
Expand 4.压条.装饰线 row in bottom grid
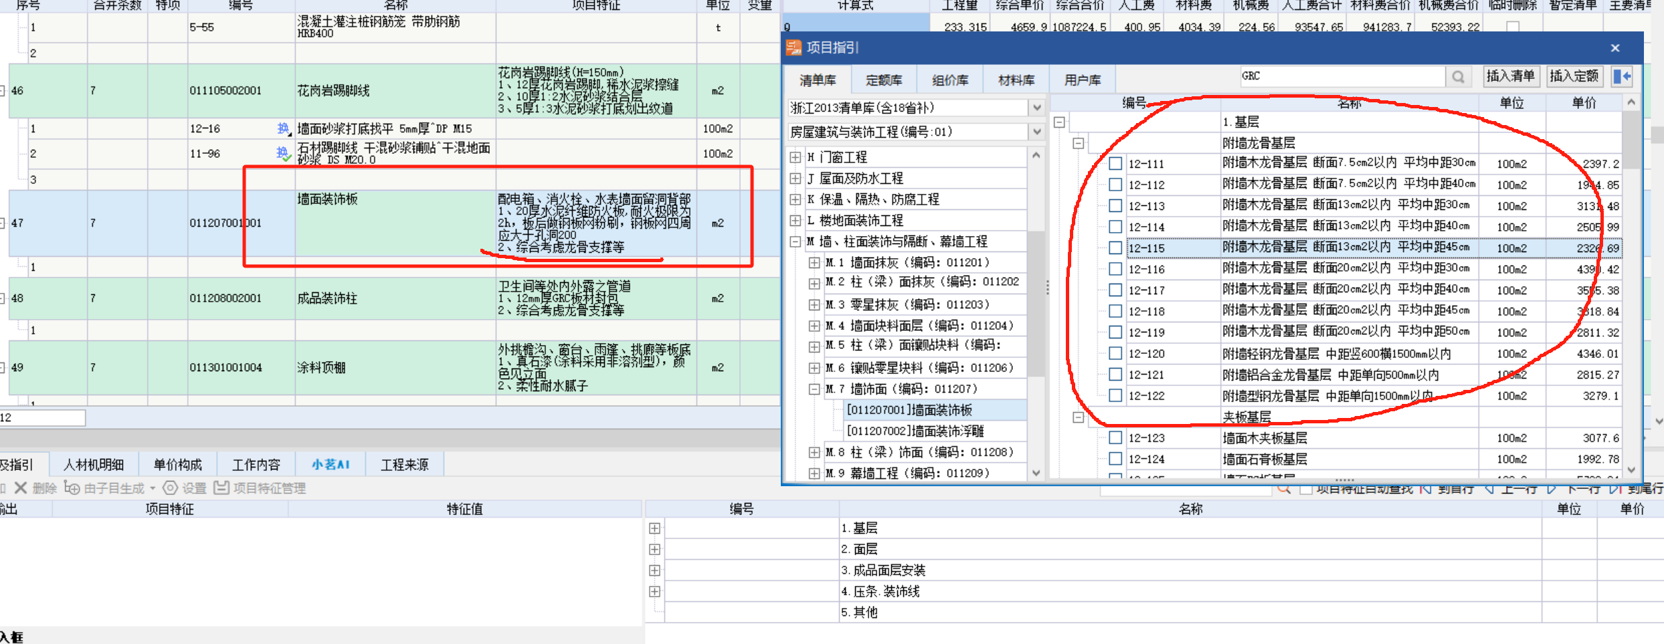[x=654, y=592]
